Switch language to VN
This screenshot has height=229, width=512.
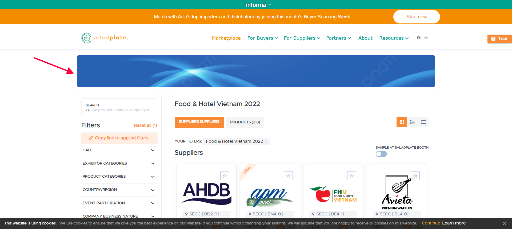426,38
